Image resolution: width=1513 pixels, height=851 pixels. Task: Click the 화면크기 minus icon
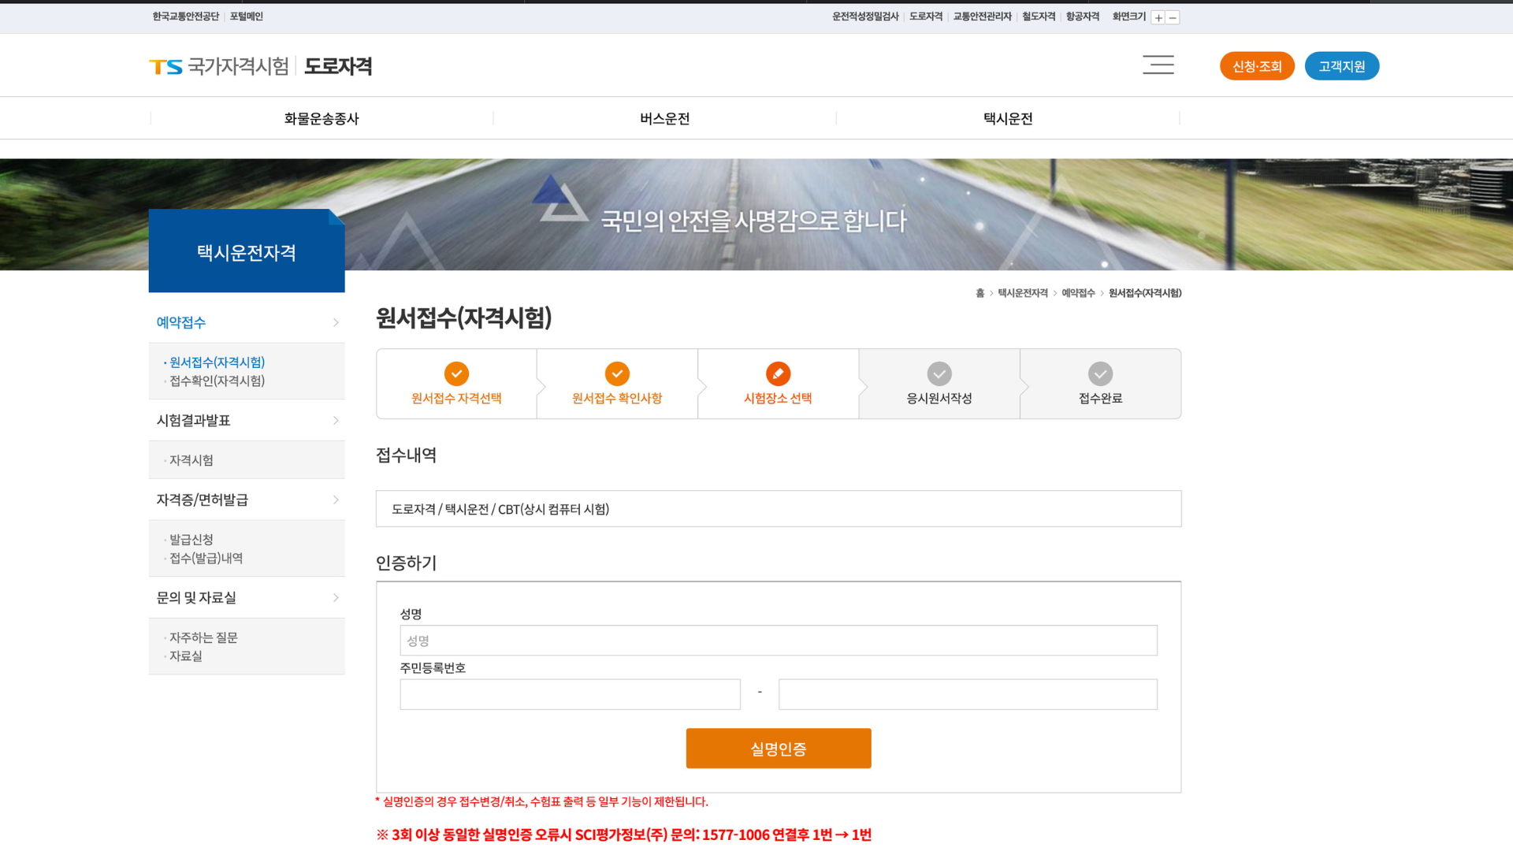click(1173, 17)
